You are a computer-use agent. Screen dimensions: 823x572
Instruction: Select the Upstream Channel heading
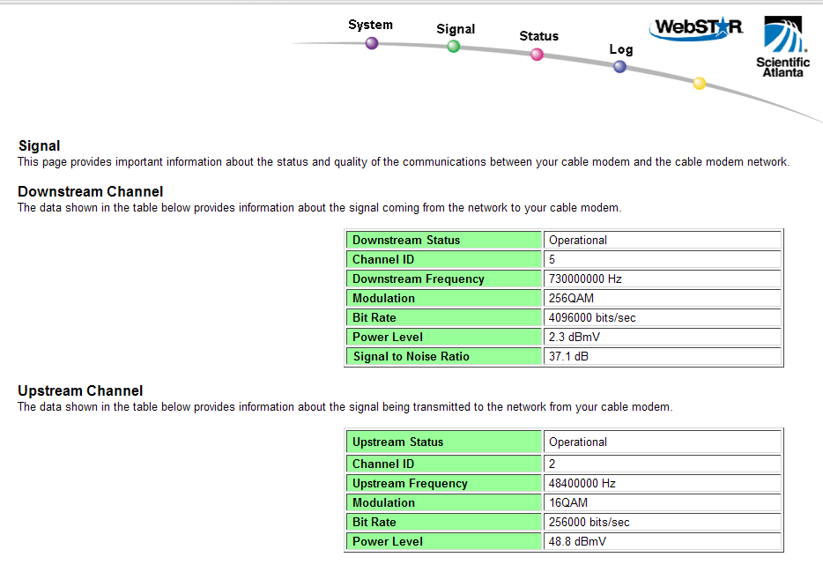coord(80,391)
